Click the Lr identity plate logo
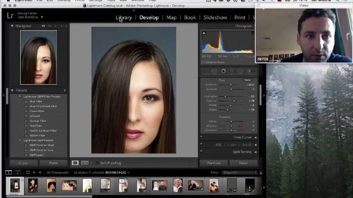Viewport: 353px width, 198px height. (10, 15)
